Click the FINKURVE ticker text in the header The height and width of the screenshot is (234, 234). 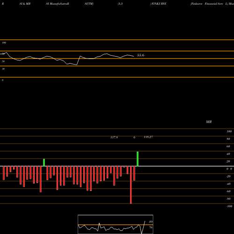158,4
